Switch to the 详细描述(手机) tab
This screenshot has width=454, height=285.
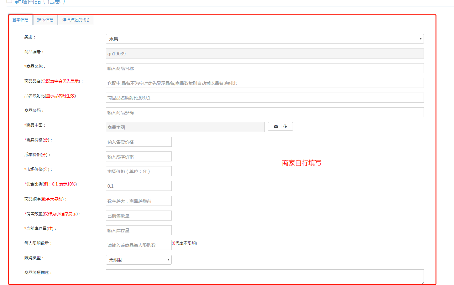pos(76,20)
